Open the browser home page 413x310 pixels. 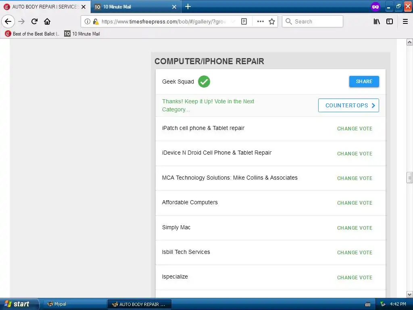pos(47,21)
